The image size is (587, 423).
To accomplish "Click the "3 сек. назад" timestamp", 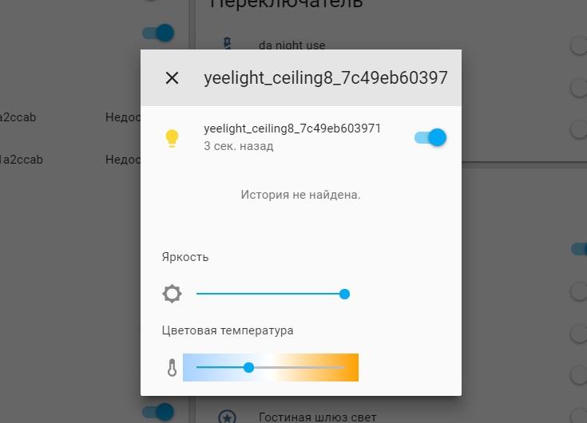I will pyautogui.click(x=239, y=146).
